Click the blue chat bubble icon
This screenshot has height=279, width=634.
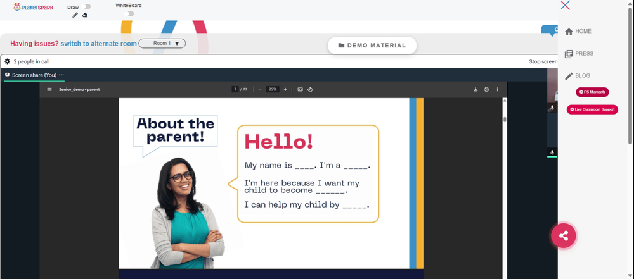tap(550, 31)
